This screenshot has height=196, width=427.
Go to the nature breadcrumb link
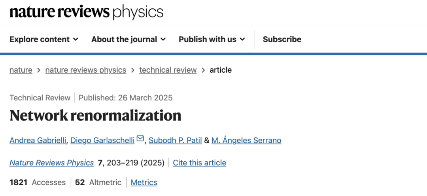point(21,70)
